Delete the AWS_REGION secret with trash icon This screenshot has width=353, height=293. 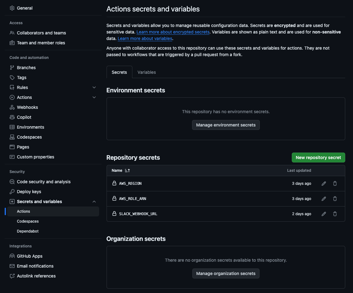[x=335, y=184]
